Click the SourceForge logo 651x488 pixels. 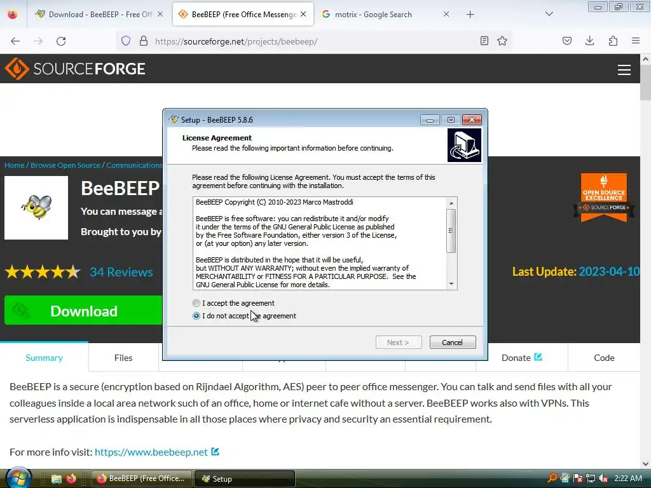pyautogui.click(x=75, y=69)
